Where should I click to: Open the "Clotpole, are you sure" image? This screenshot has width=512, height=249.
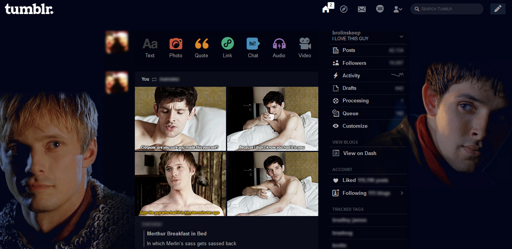pyautogui.click(x=180, y=119)
